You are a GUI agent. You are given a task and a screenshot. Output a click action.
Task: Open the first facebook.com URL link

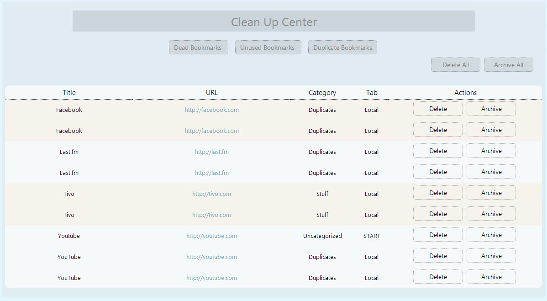pos(211,110)
